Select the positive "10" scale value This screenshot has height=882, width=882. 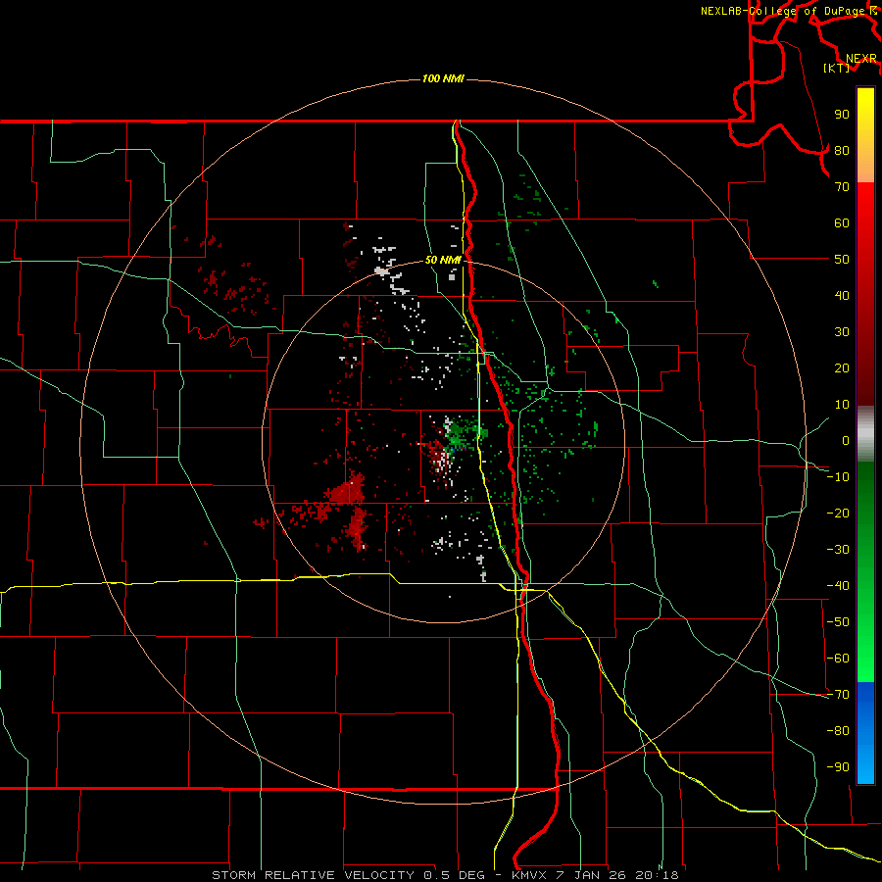click(842, 405)
